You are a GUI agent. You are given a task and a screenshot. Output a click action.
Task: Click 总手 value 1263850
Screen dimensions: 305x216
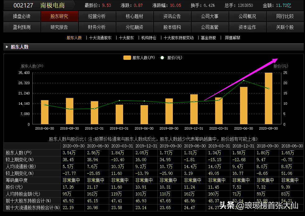click(245, 6)
